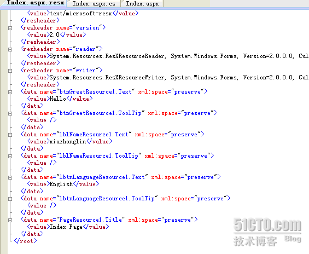This screenshot has width=309, height=254.
Task: Collapse the lbtnLanguageResource1.ToolTip data node
Action: (10, 199)
